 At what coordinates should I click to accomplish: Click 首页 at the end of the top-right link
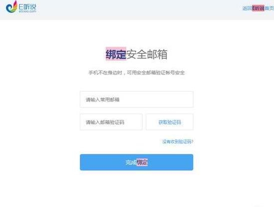[x=269, y=8]
